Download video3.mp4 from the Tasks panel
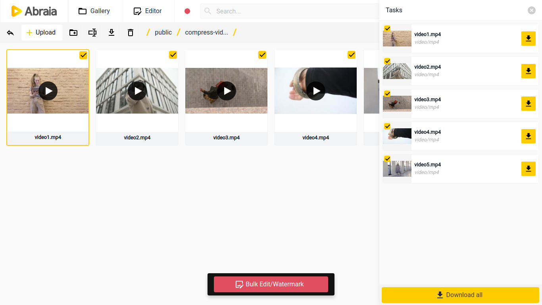Screen dimensions: 542x305 [x=528, y=104]
